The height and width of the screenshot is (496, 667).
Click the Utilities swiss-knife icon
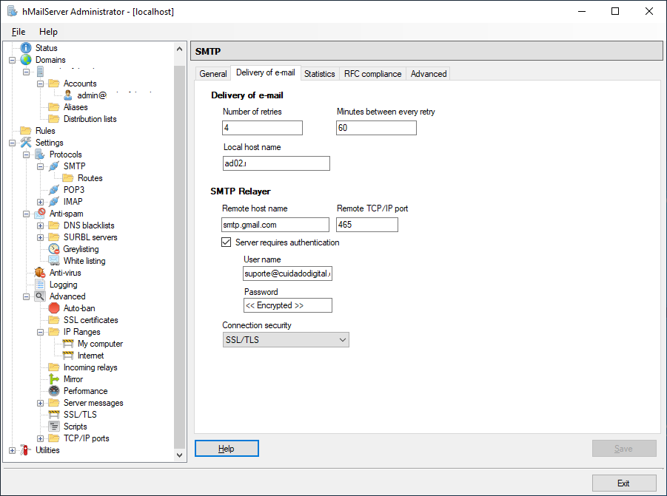point(26,450)
